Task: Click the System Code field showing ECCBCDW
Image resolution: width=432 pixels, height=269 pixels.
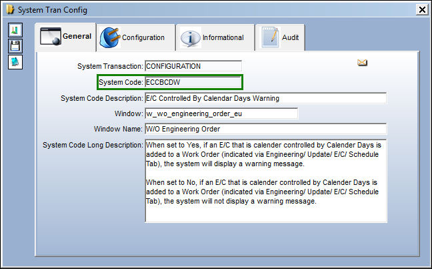Action: (193, 82)
